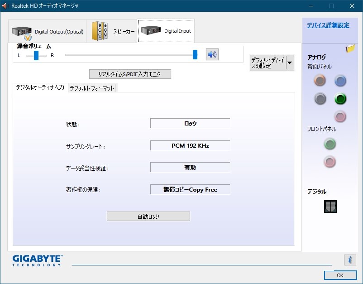The image size is (363, 284).
Task: Switch to the Digital Output(Optical) tab
Action: 47,31
